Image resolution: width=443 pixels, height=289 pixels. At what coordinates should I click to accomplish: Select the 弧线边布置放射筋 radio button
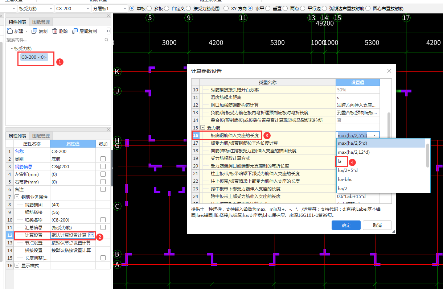pyautogui.click(x=324, y=8)
